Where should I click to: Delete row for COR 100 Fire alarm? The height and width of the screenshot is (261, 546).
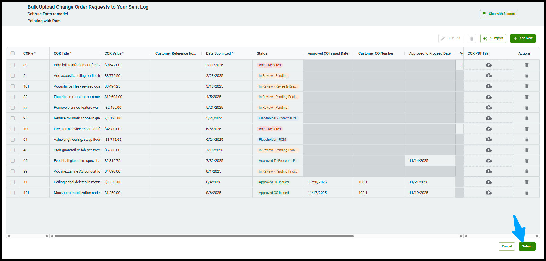coord(527,129)
